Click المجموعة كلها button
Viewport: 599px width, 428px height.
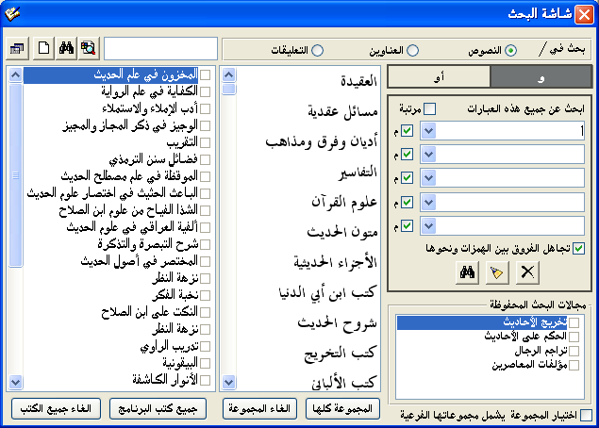tap(342, 409)
